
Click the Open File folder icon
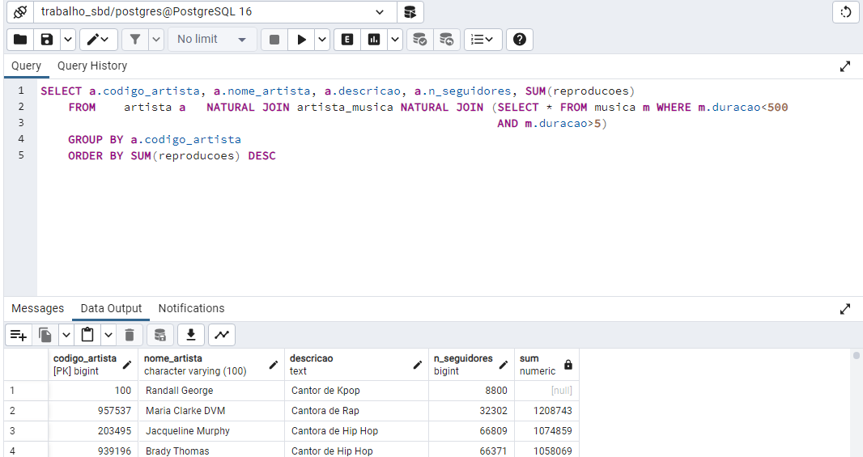[20, 40]
